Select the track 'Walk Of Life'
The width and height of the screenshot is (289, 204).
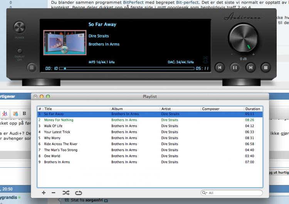click(x=150, y=126)
